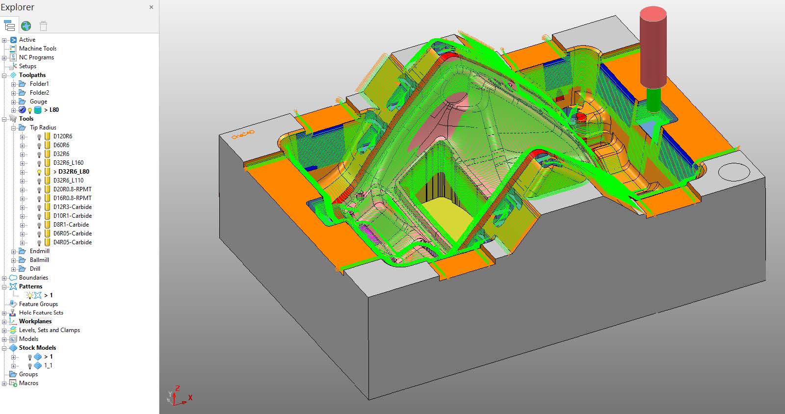
Task: Select the Folder2 toolpath folder
Action: tap(39, 93)
